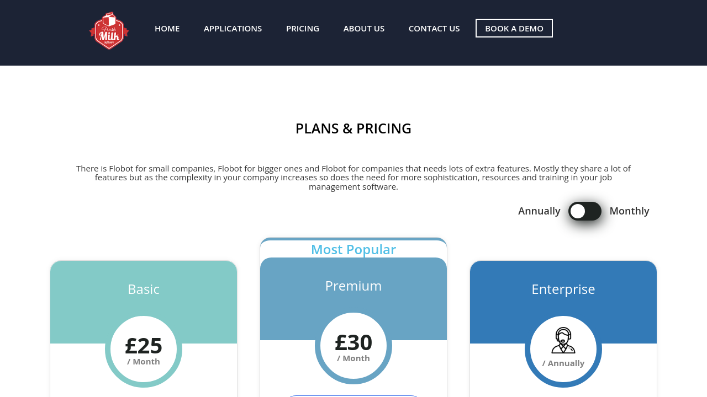Go to the Applications menu item
The width and height of the screenshot is (707, 397).
tap(233, 29)
